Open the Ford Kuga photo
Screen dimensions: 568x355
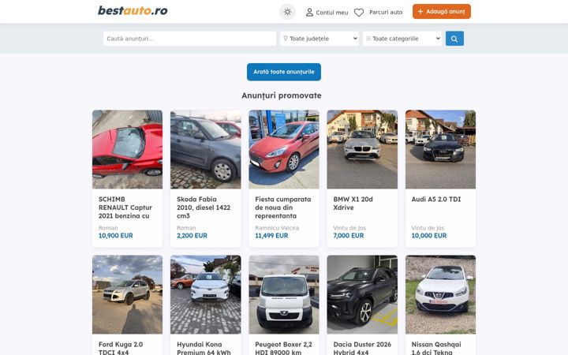coord(128,294)
